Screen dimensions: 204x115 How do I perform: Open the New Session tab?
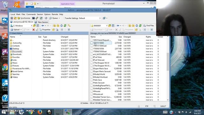pos(41,22)
